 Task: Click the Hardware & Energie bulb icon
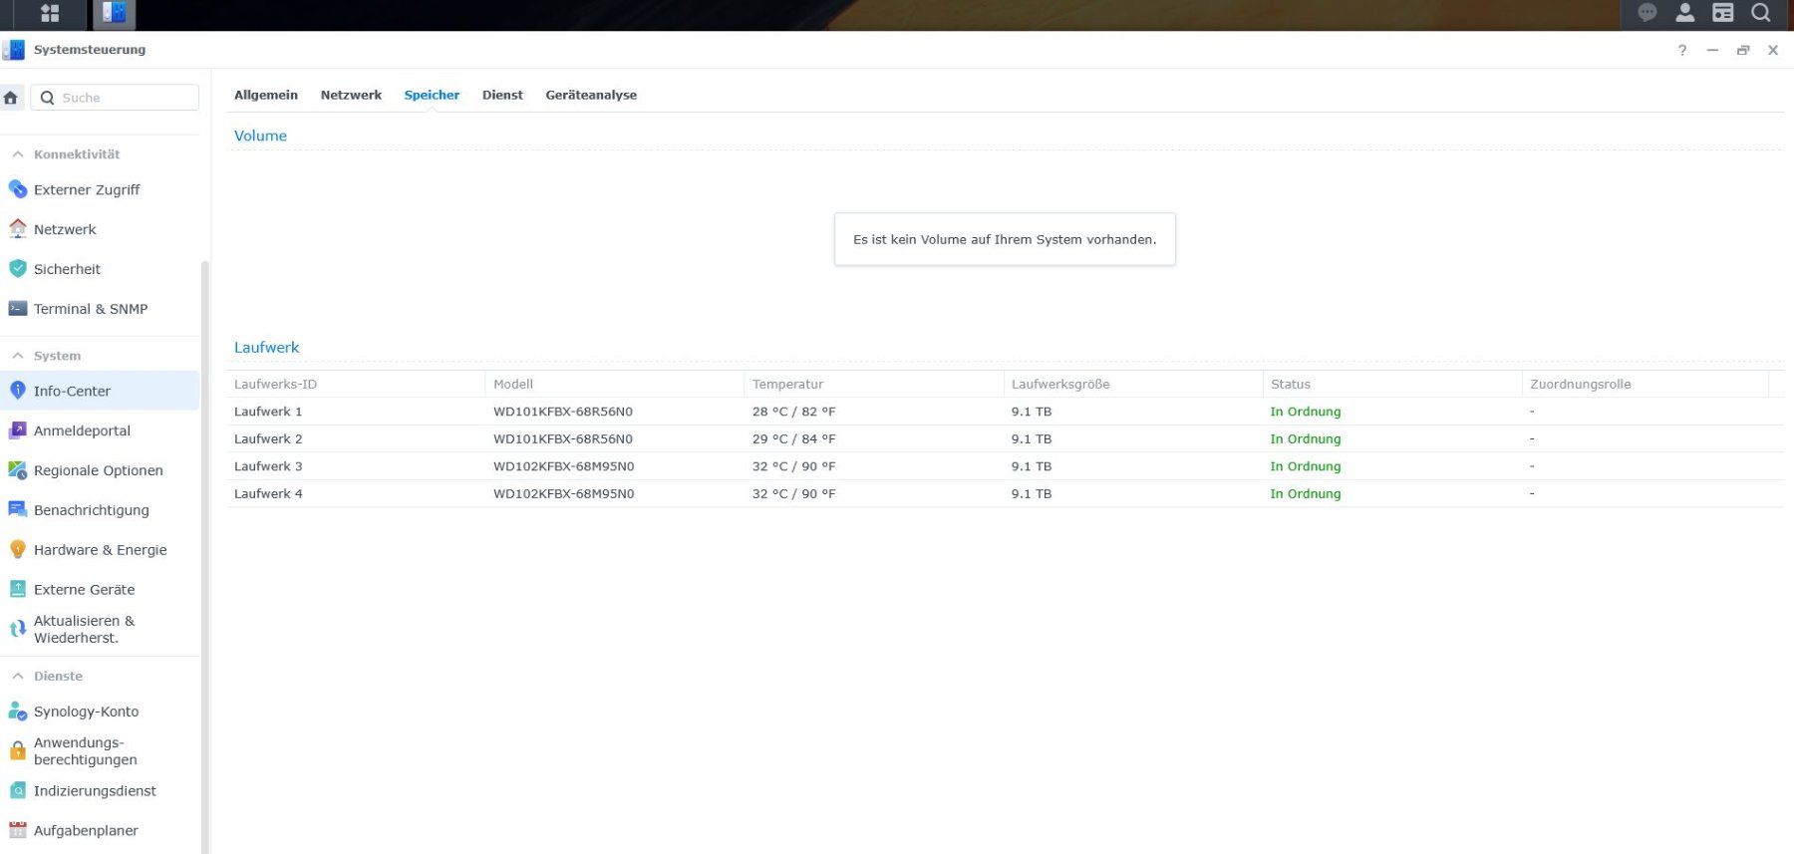[18, 550]
